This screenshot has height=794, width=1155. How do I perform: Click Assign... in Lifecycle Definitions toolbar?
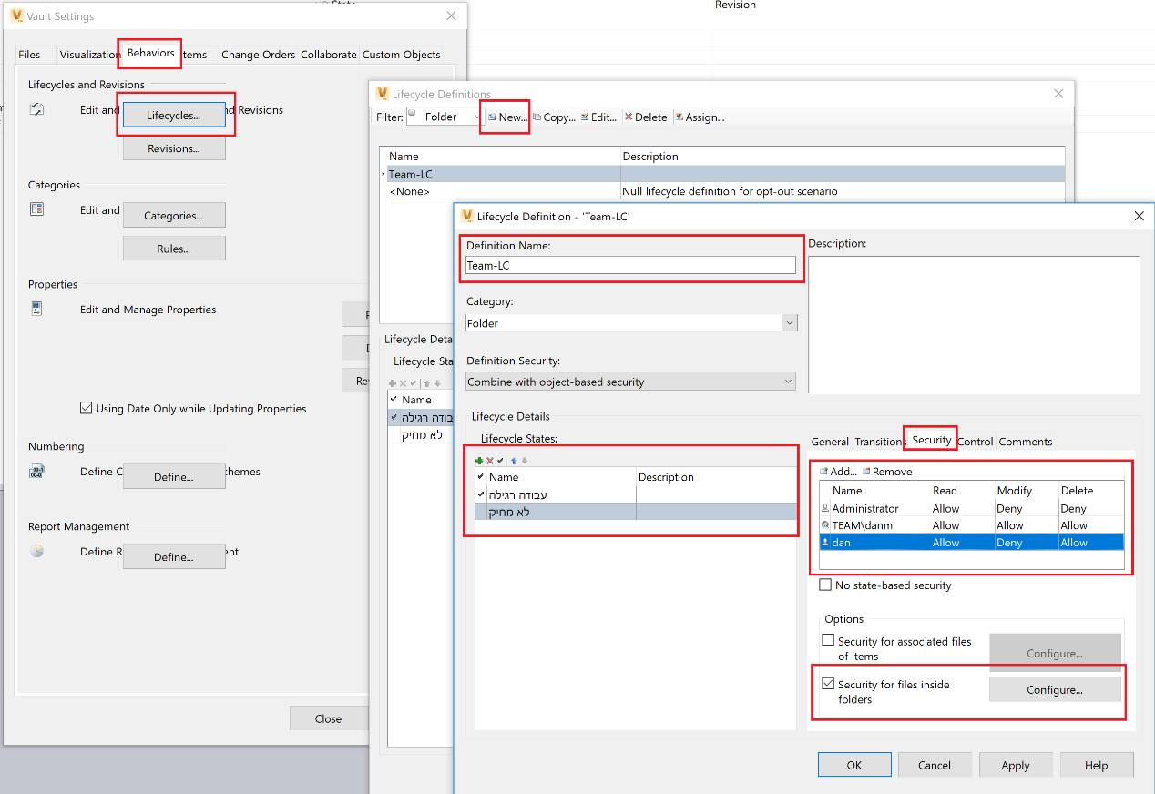click(700, 117)
